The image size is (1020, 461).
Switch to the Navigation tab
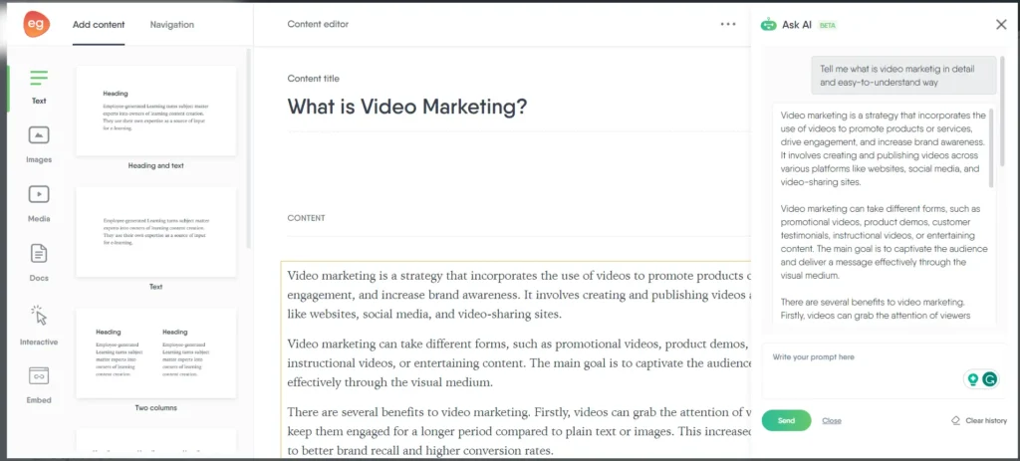point(171,25)
